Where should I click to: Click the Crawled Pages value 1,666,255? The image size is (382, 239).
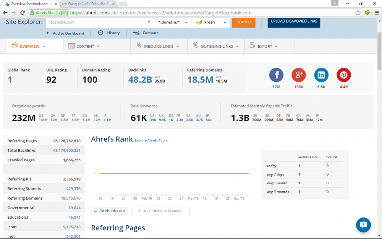click(72, 160)
